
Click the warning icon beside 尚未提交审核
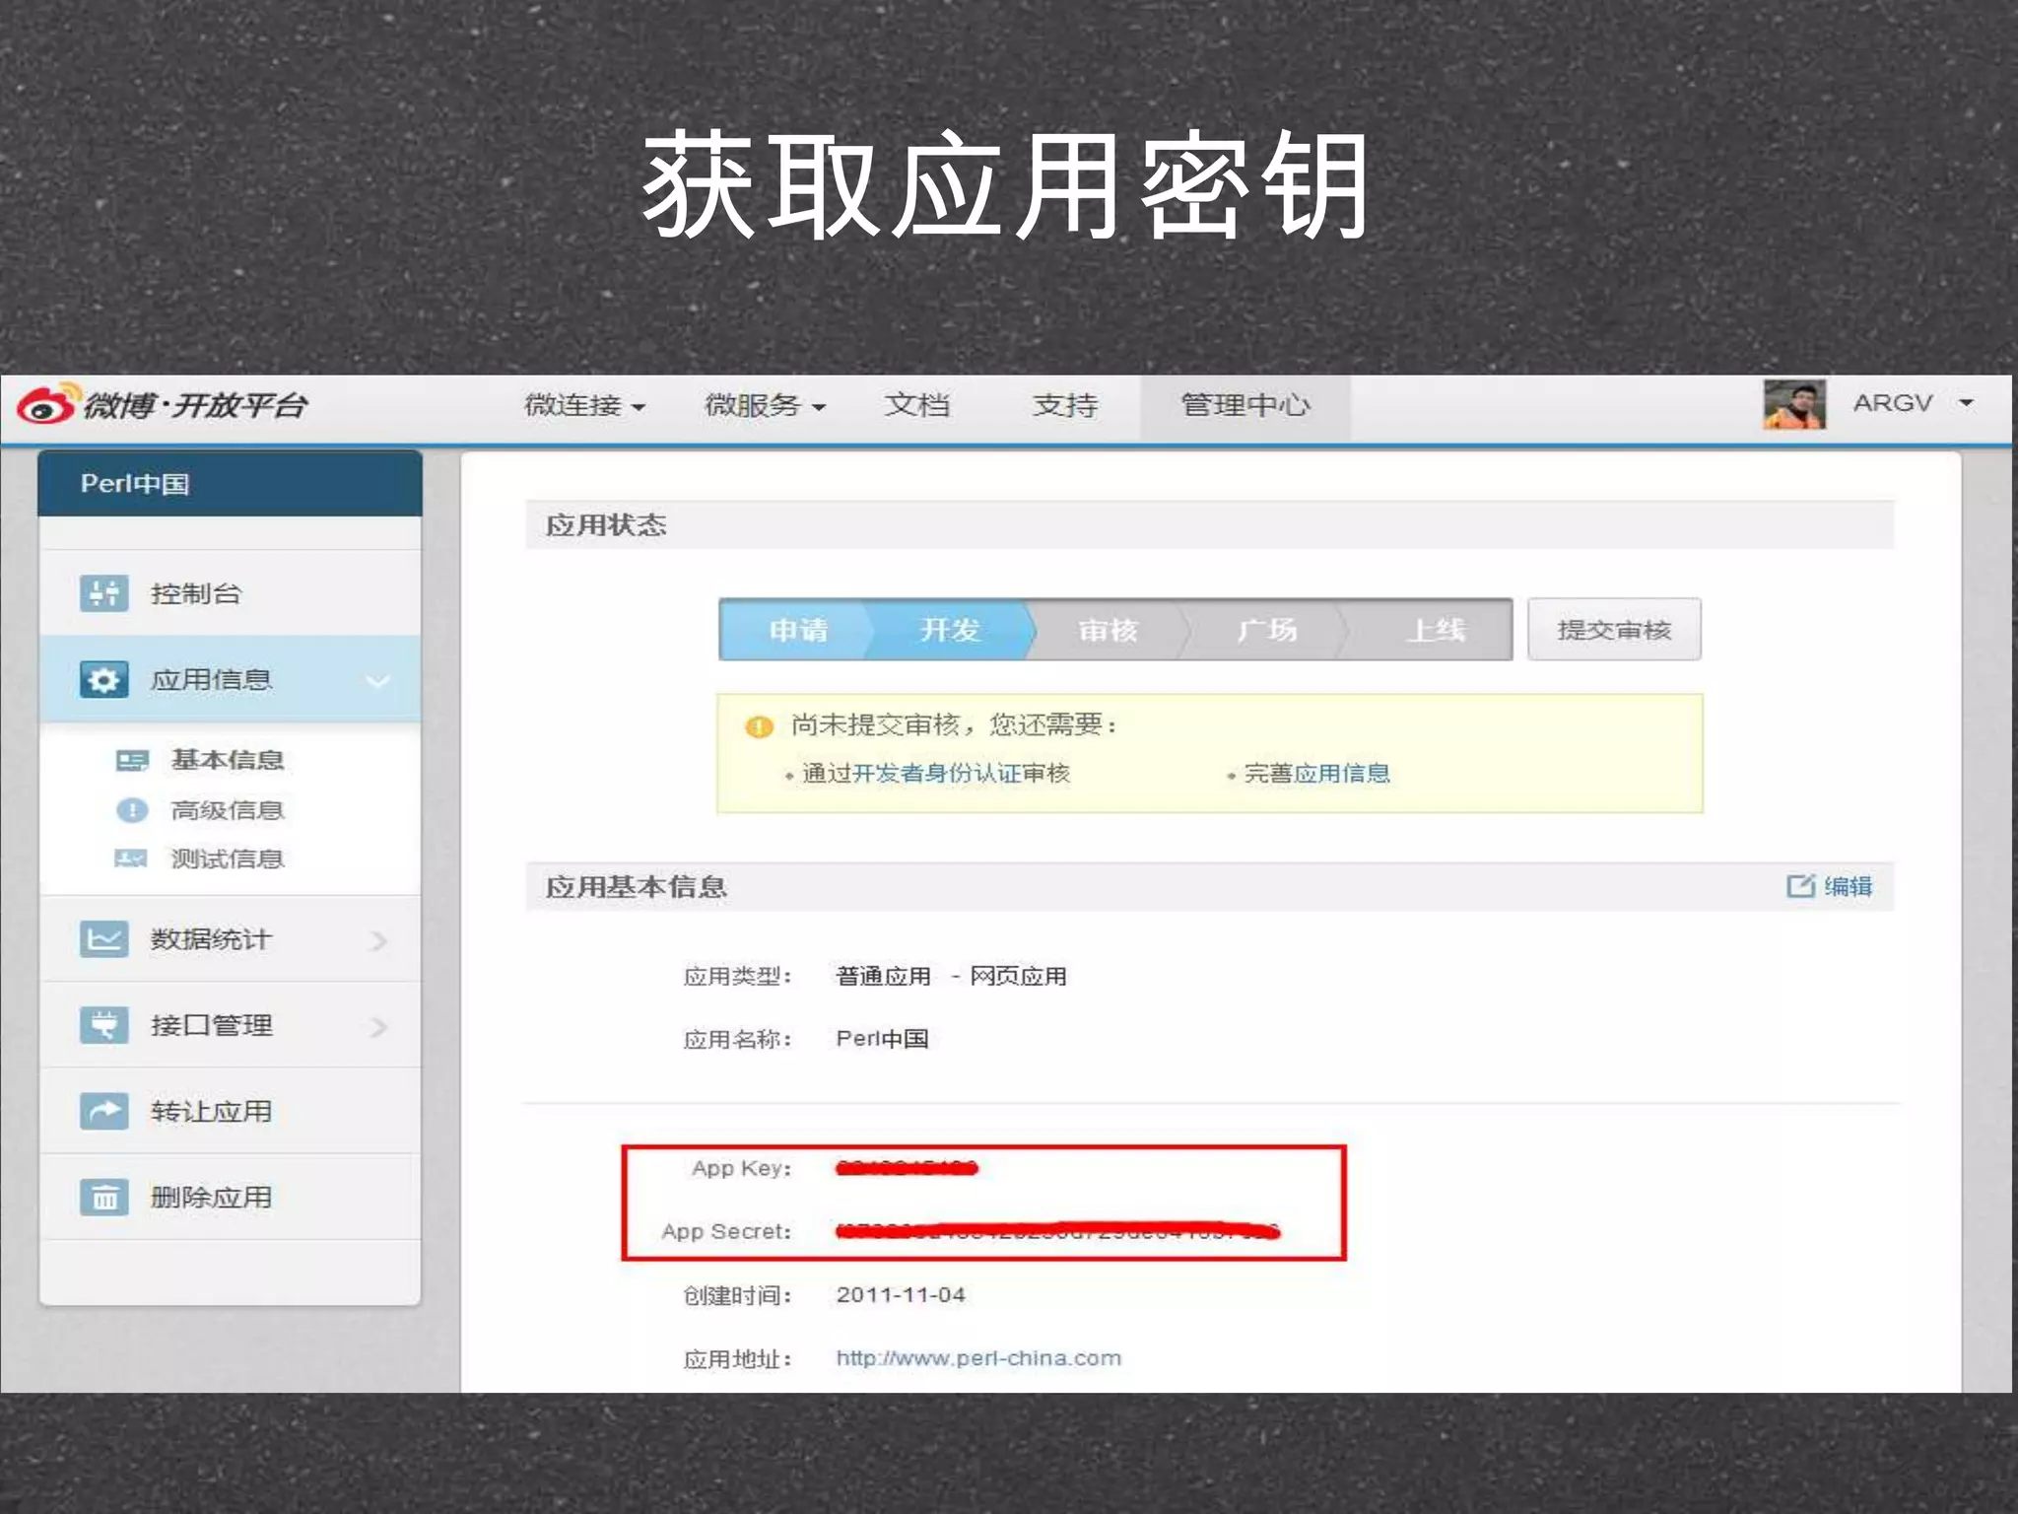[759, 726]
